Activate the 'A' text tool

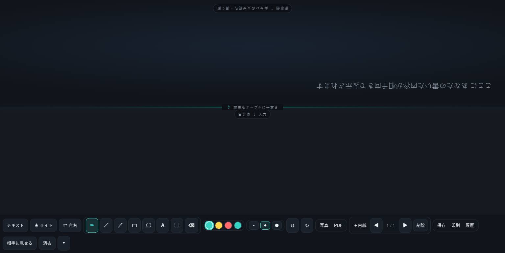tap(163, 225)
